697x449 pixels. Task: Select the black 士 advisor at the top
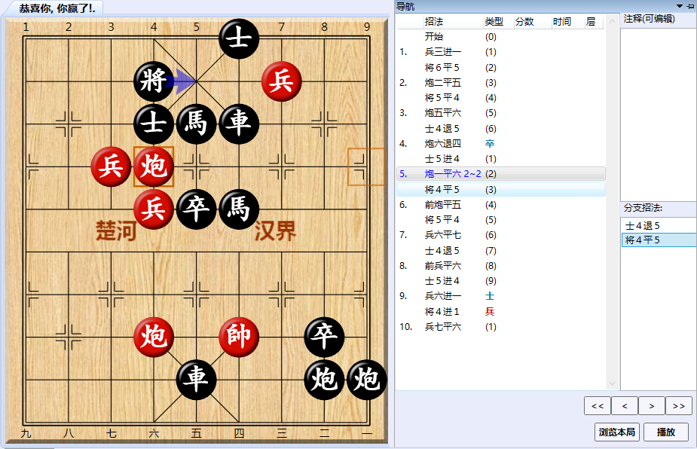click(x=238, y=38)
